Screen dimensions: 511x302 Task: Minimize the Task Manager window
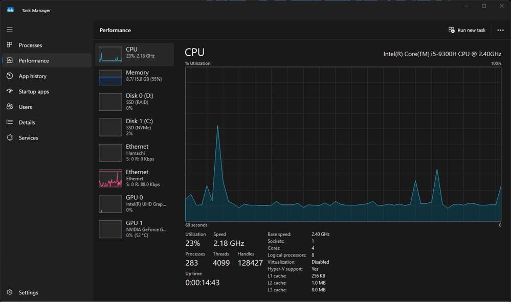[466, 6]
